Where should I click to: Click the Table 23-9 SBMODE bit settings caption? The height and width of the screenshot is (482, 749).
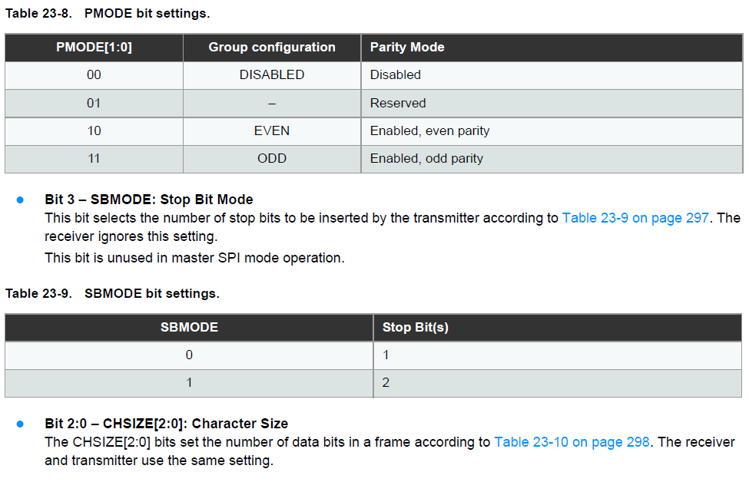coord(112,293)
